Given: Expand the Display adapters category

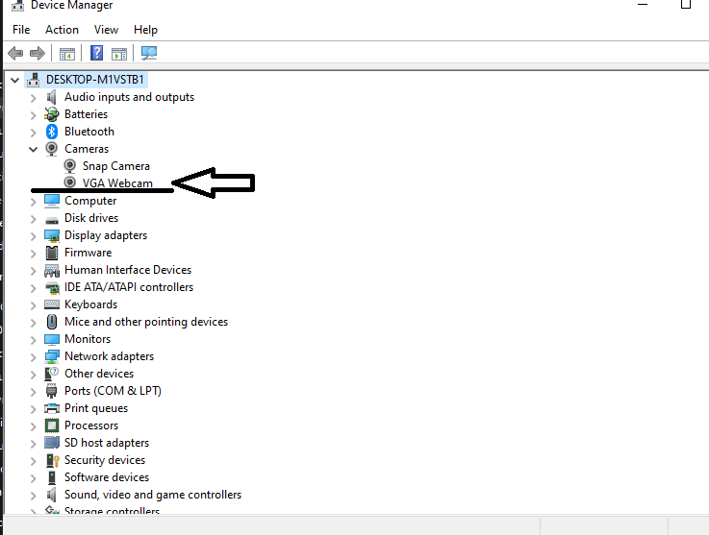Looking at the screenshot, I should 33,236.
